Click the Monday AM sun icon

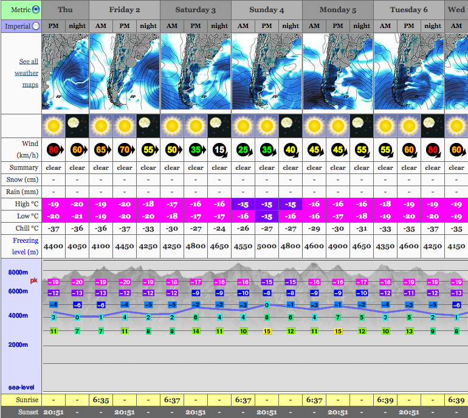click(314, 126)
